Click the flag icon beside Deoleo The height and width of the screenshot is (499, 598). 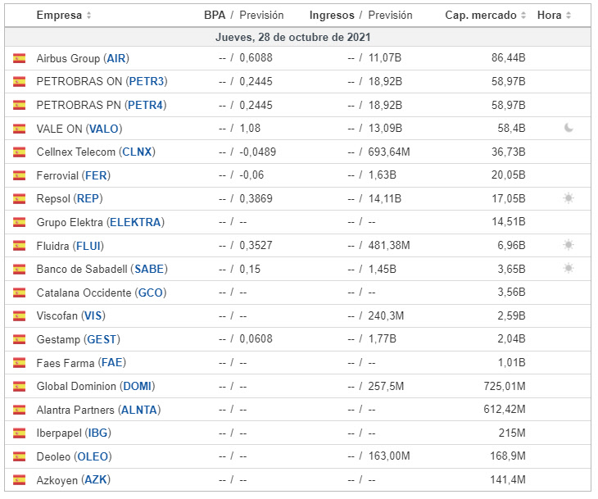pos(19,456)
